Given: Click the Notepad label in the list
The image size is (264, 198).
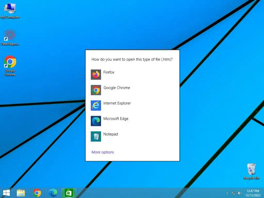Looking at the screenshot, I should pyautogui.click(x=110, y=134).
